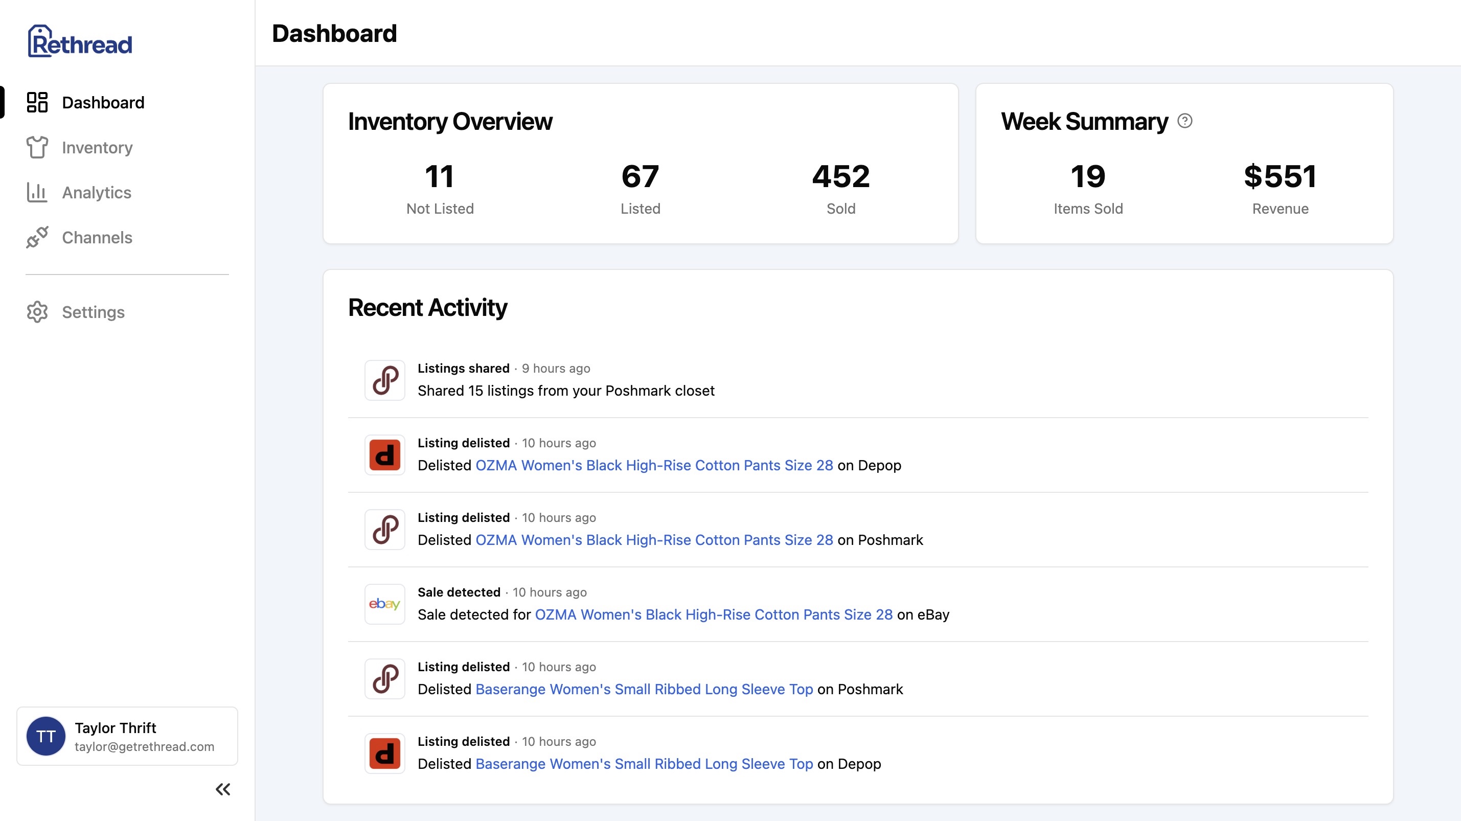Screen dimensions: 1461x821
Task: Click the TT avatar circle
Action: pos(46,736)
